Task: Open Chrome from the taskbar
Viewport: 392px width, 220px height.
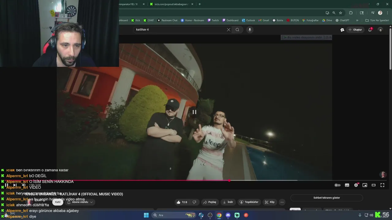Action: click(x=219, y=215)
